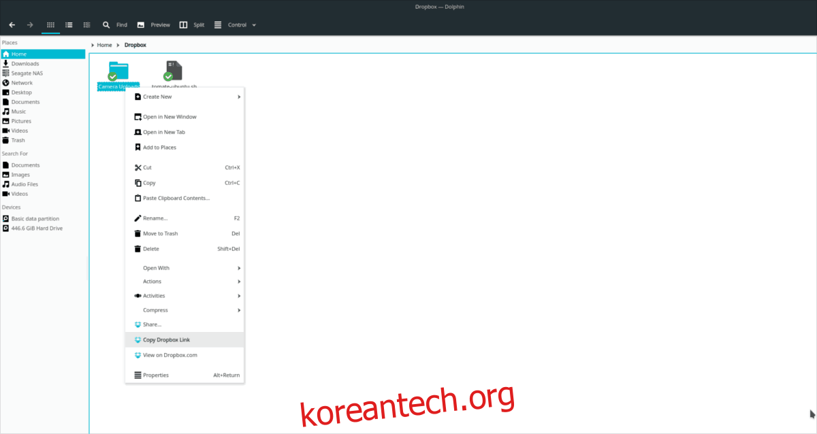Activate Split view

tap(191, 24)
